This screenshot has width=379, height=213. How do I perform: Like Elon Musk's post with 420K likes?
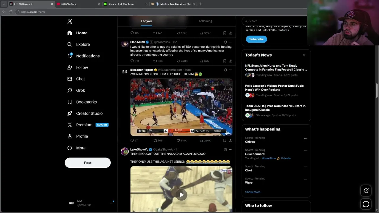[182, 61]
